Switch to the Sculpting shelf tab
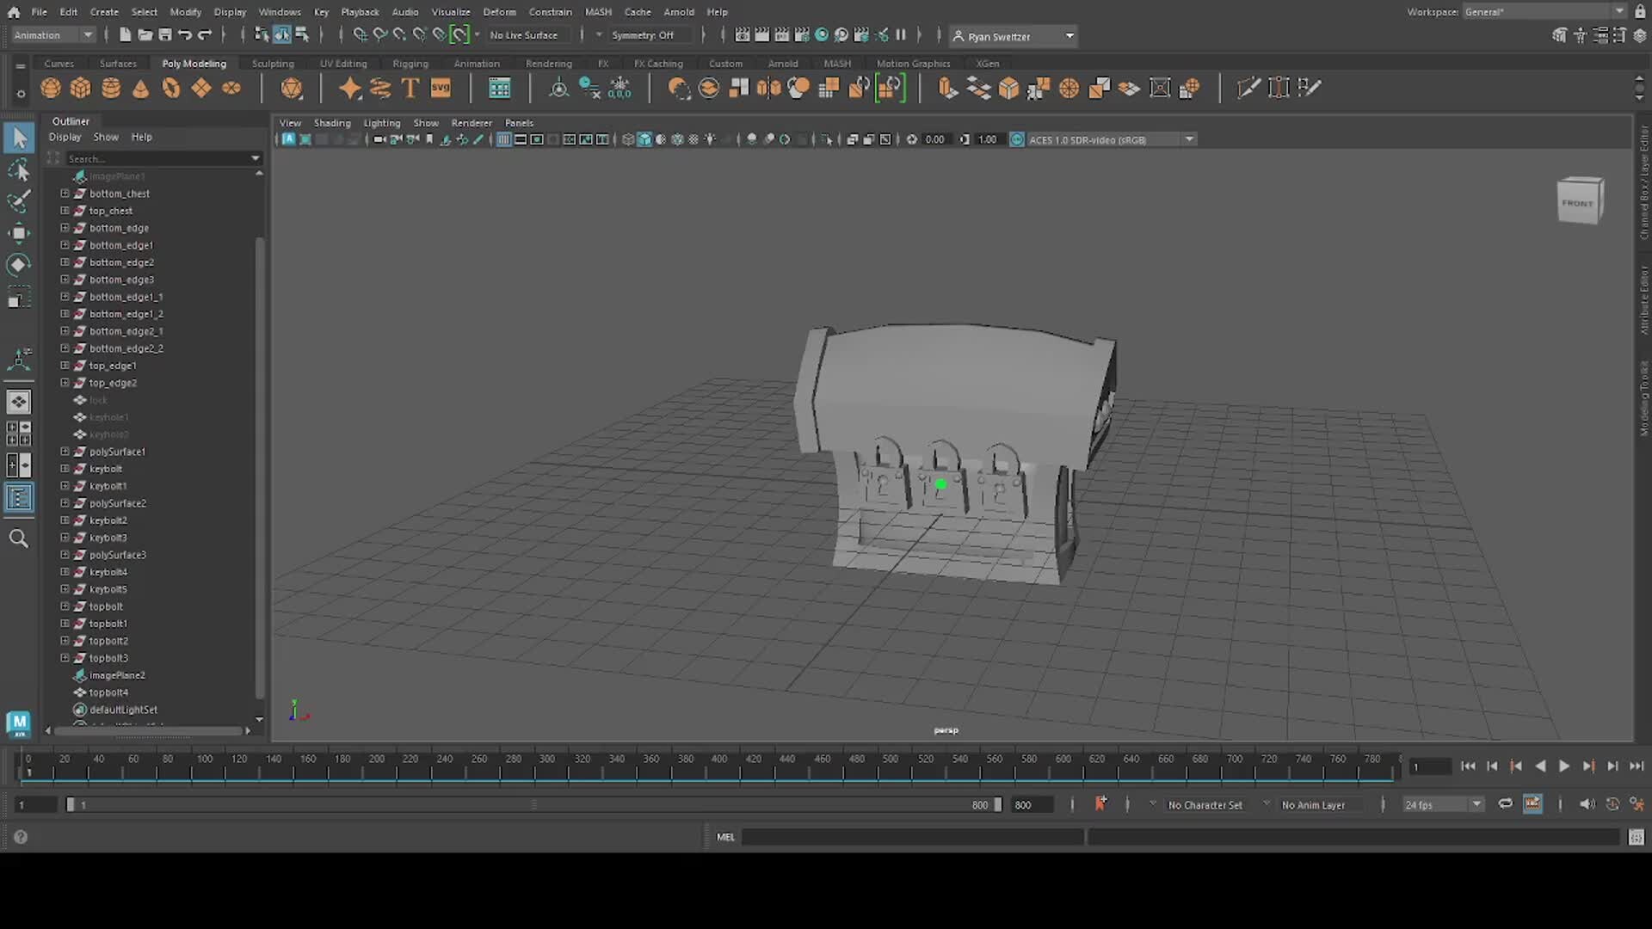The image size is (1652, 929). tap(273, 64)
